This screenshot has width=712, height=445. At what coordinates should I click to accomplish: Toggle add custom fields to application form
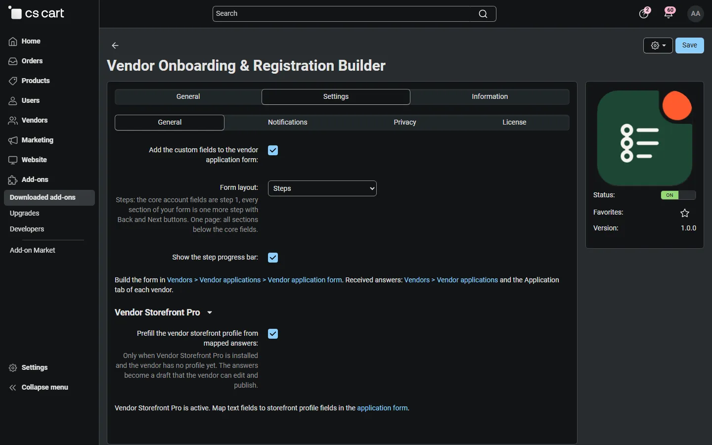click(273, 150)
